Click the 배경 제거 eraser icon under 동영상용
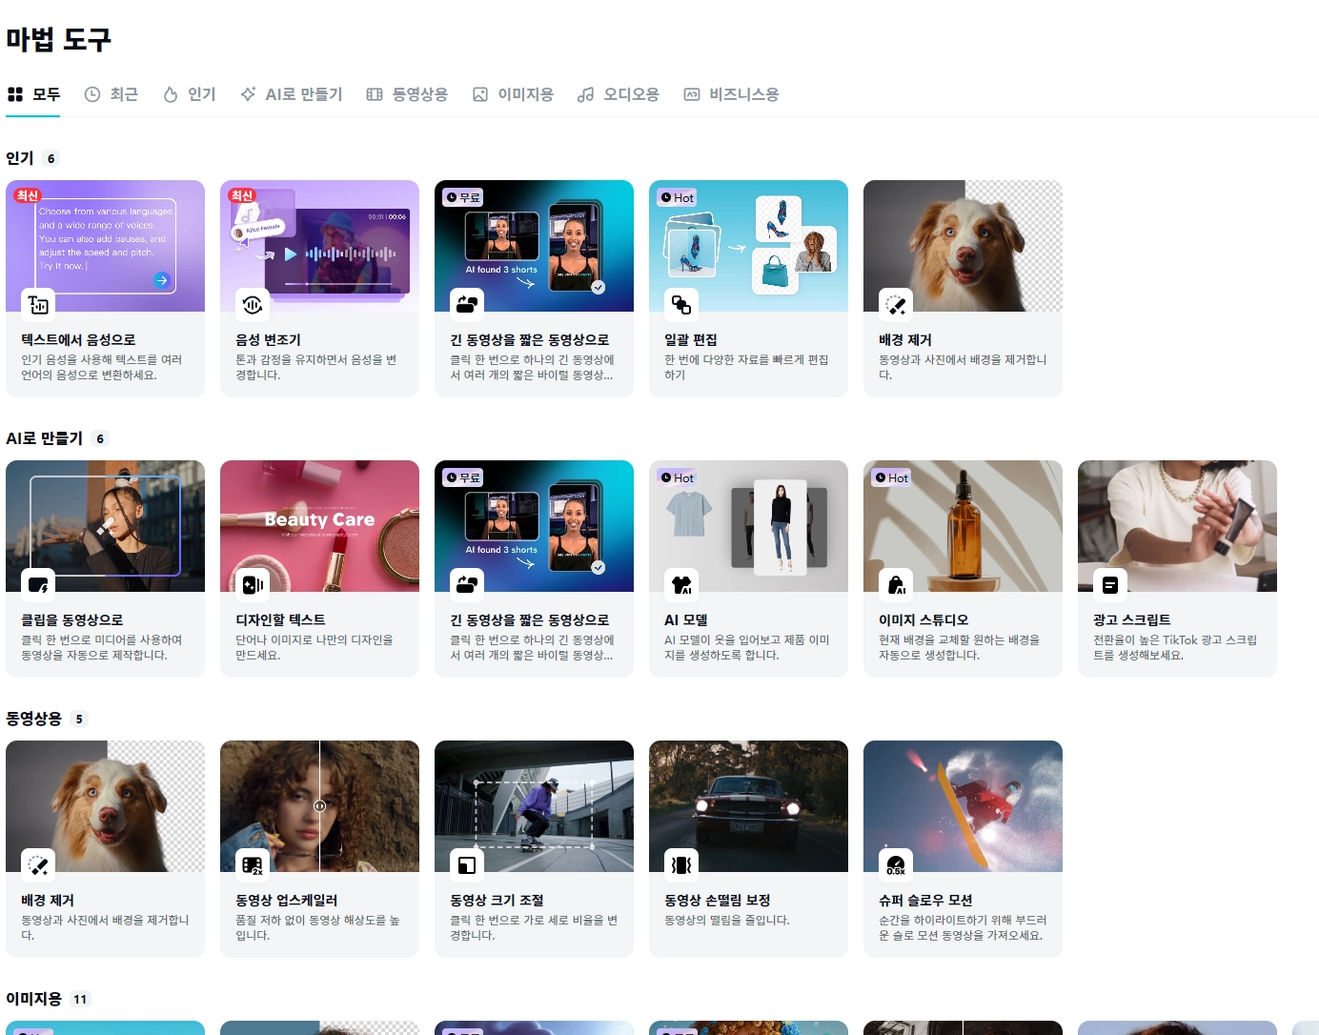The image size is (1319, 1035). click(x=38, y=865)
